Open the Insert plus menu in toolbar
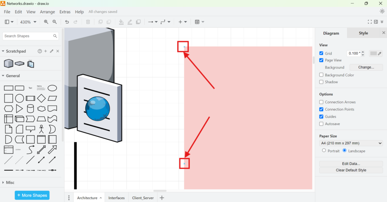387x202 pixels. click(x=182, y=22)
